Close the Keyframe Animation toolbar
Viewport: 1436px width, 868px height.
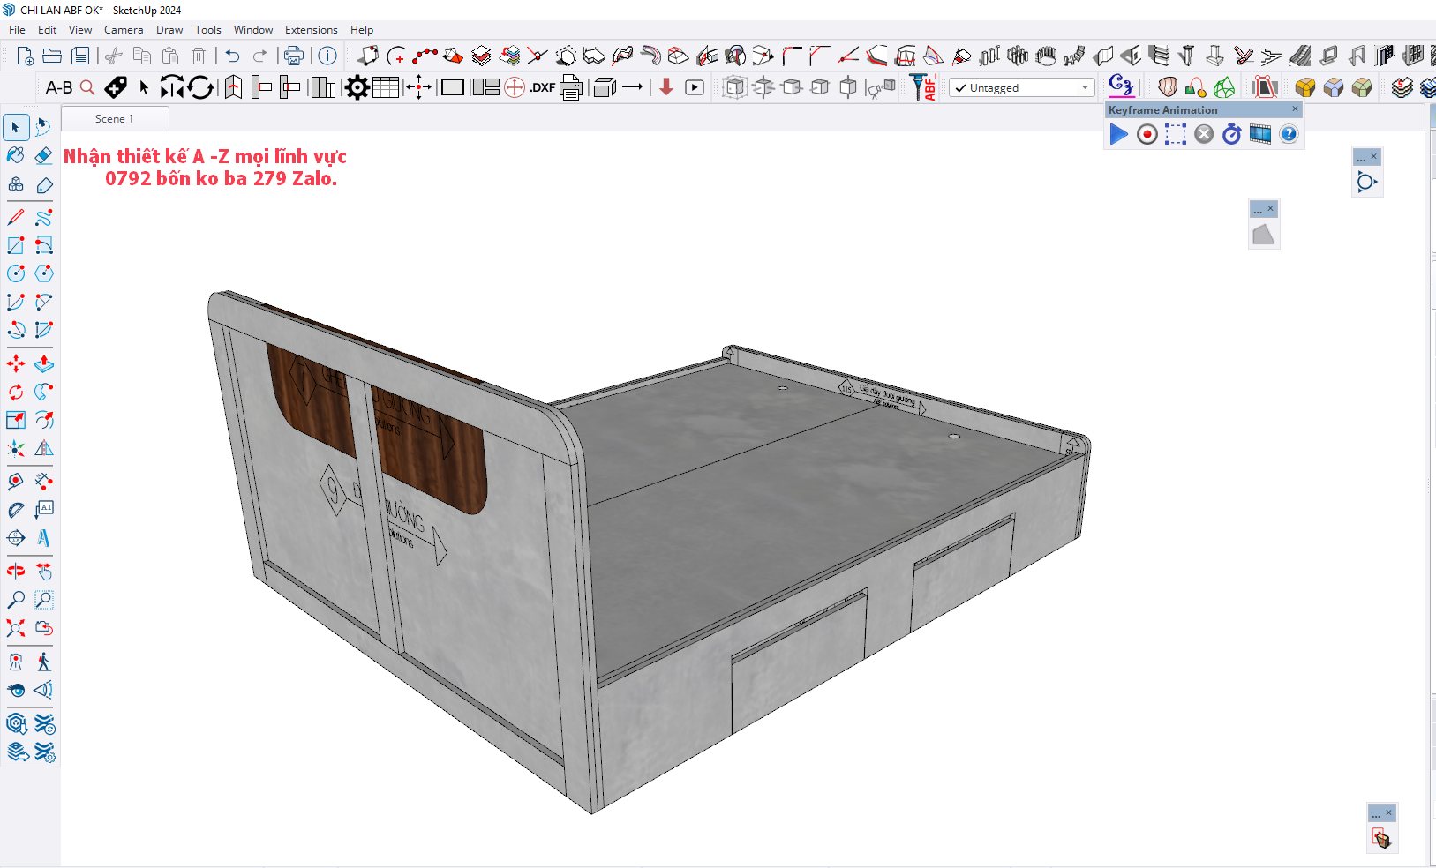[1295, 109]
